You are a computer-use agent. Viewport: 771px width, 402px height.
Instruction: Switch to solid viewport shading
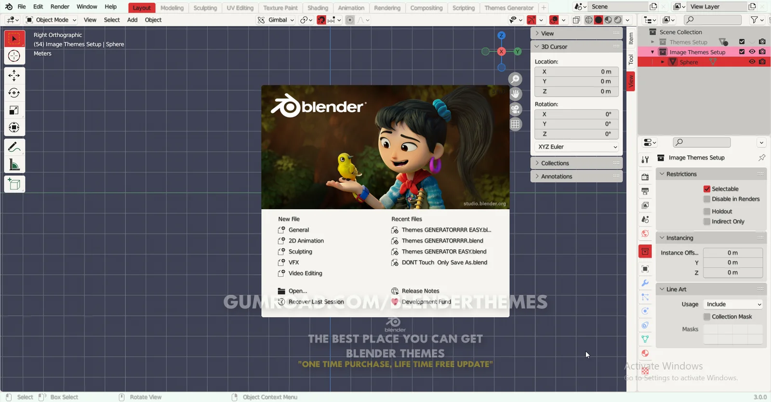pyautogui.click(x=598, y=20)
